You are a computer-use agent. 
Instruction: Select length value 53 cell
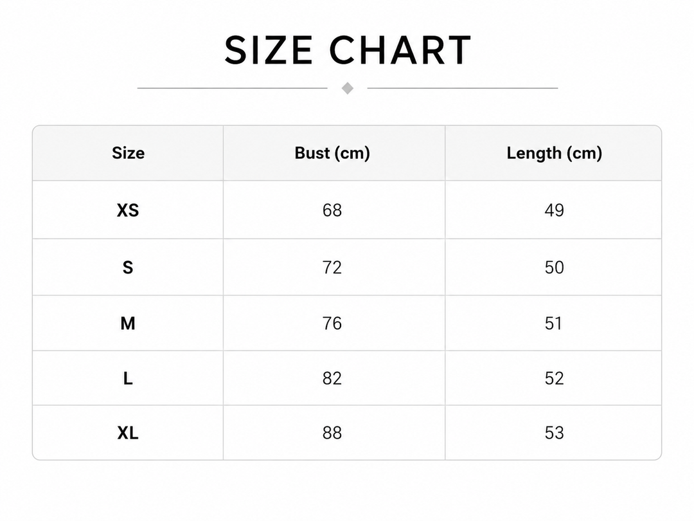click(553, 432)
